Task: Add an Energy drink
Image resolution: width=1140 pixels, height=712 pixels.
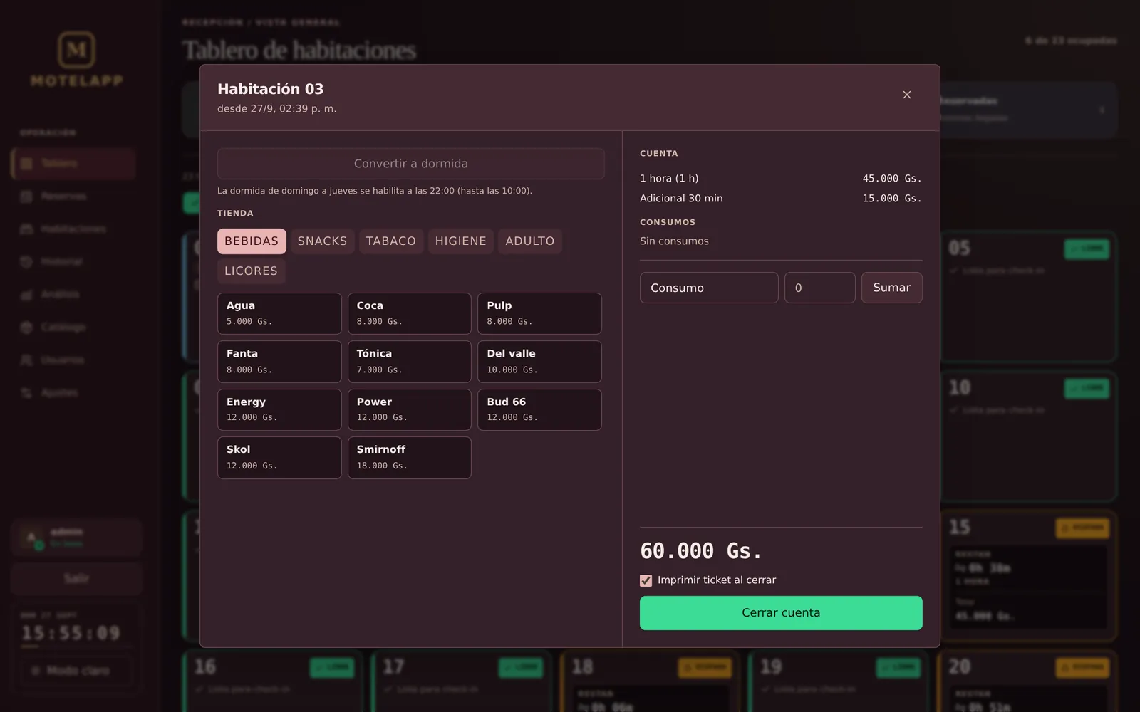Action: (279, 409)
